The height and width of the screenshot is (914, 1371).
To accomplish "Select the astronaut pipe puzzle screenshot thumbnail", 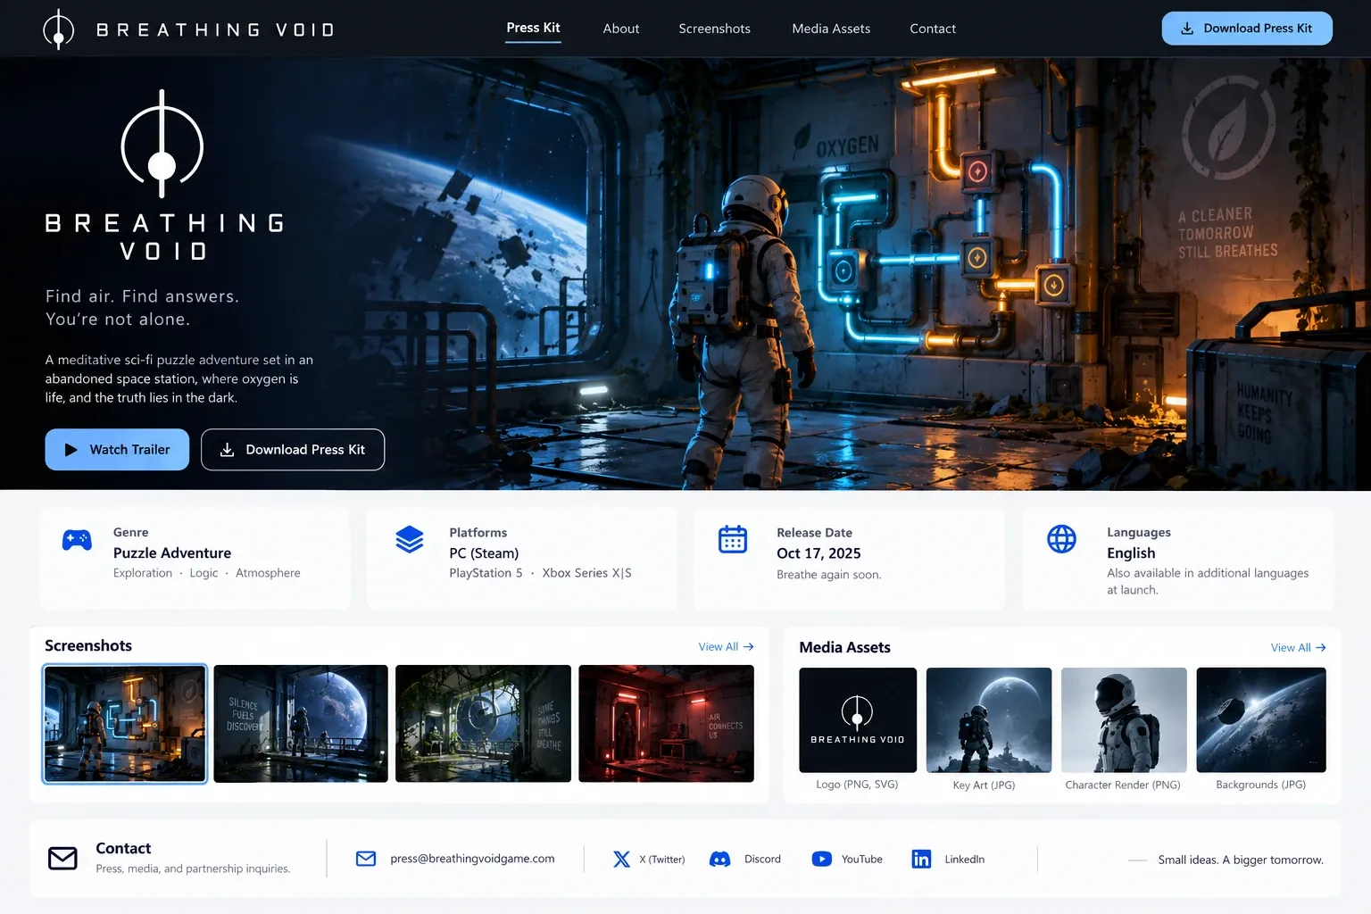I will point(125,724).
